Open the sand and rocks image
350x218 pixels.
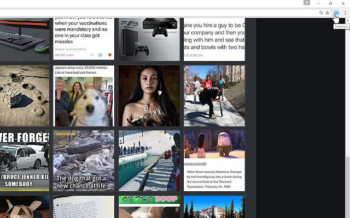coord(25,96)
